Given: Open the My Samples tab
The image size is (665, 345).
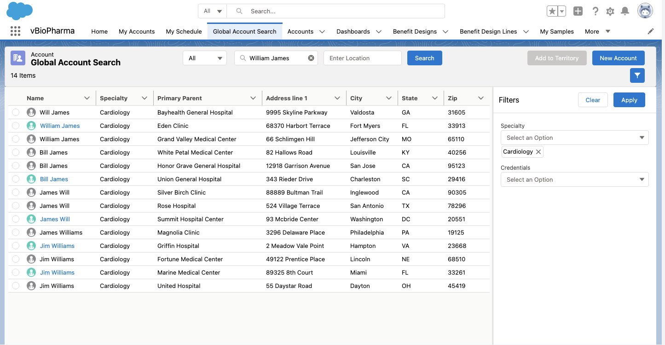Looking at the screenshot, I should pyautogui.click(x=556, y=31).
